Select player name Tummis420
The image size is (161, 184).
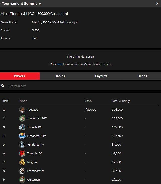(35, 153)
